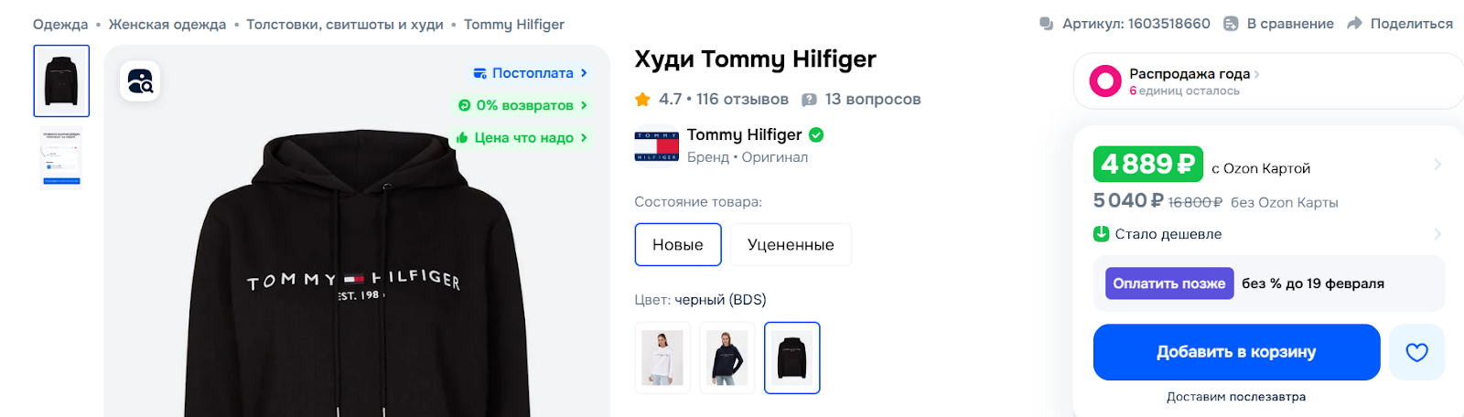Choose the navy blue hoodie color swatch
Viewport: 1464px width, 417px height.
click(727, 358)
